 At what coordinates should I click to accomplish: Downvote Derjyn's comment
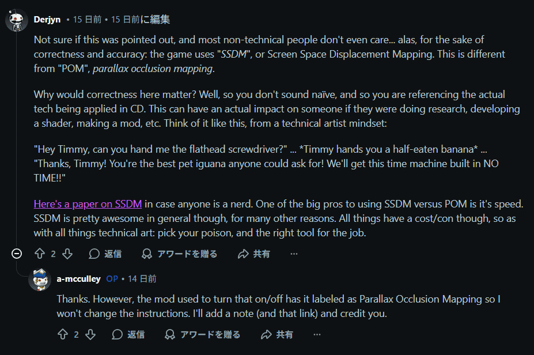click(x=67, y=254)
